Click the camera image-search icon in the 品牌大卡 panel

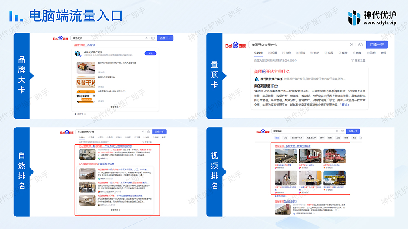click(153, 38)
